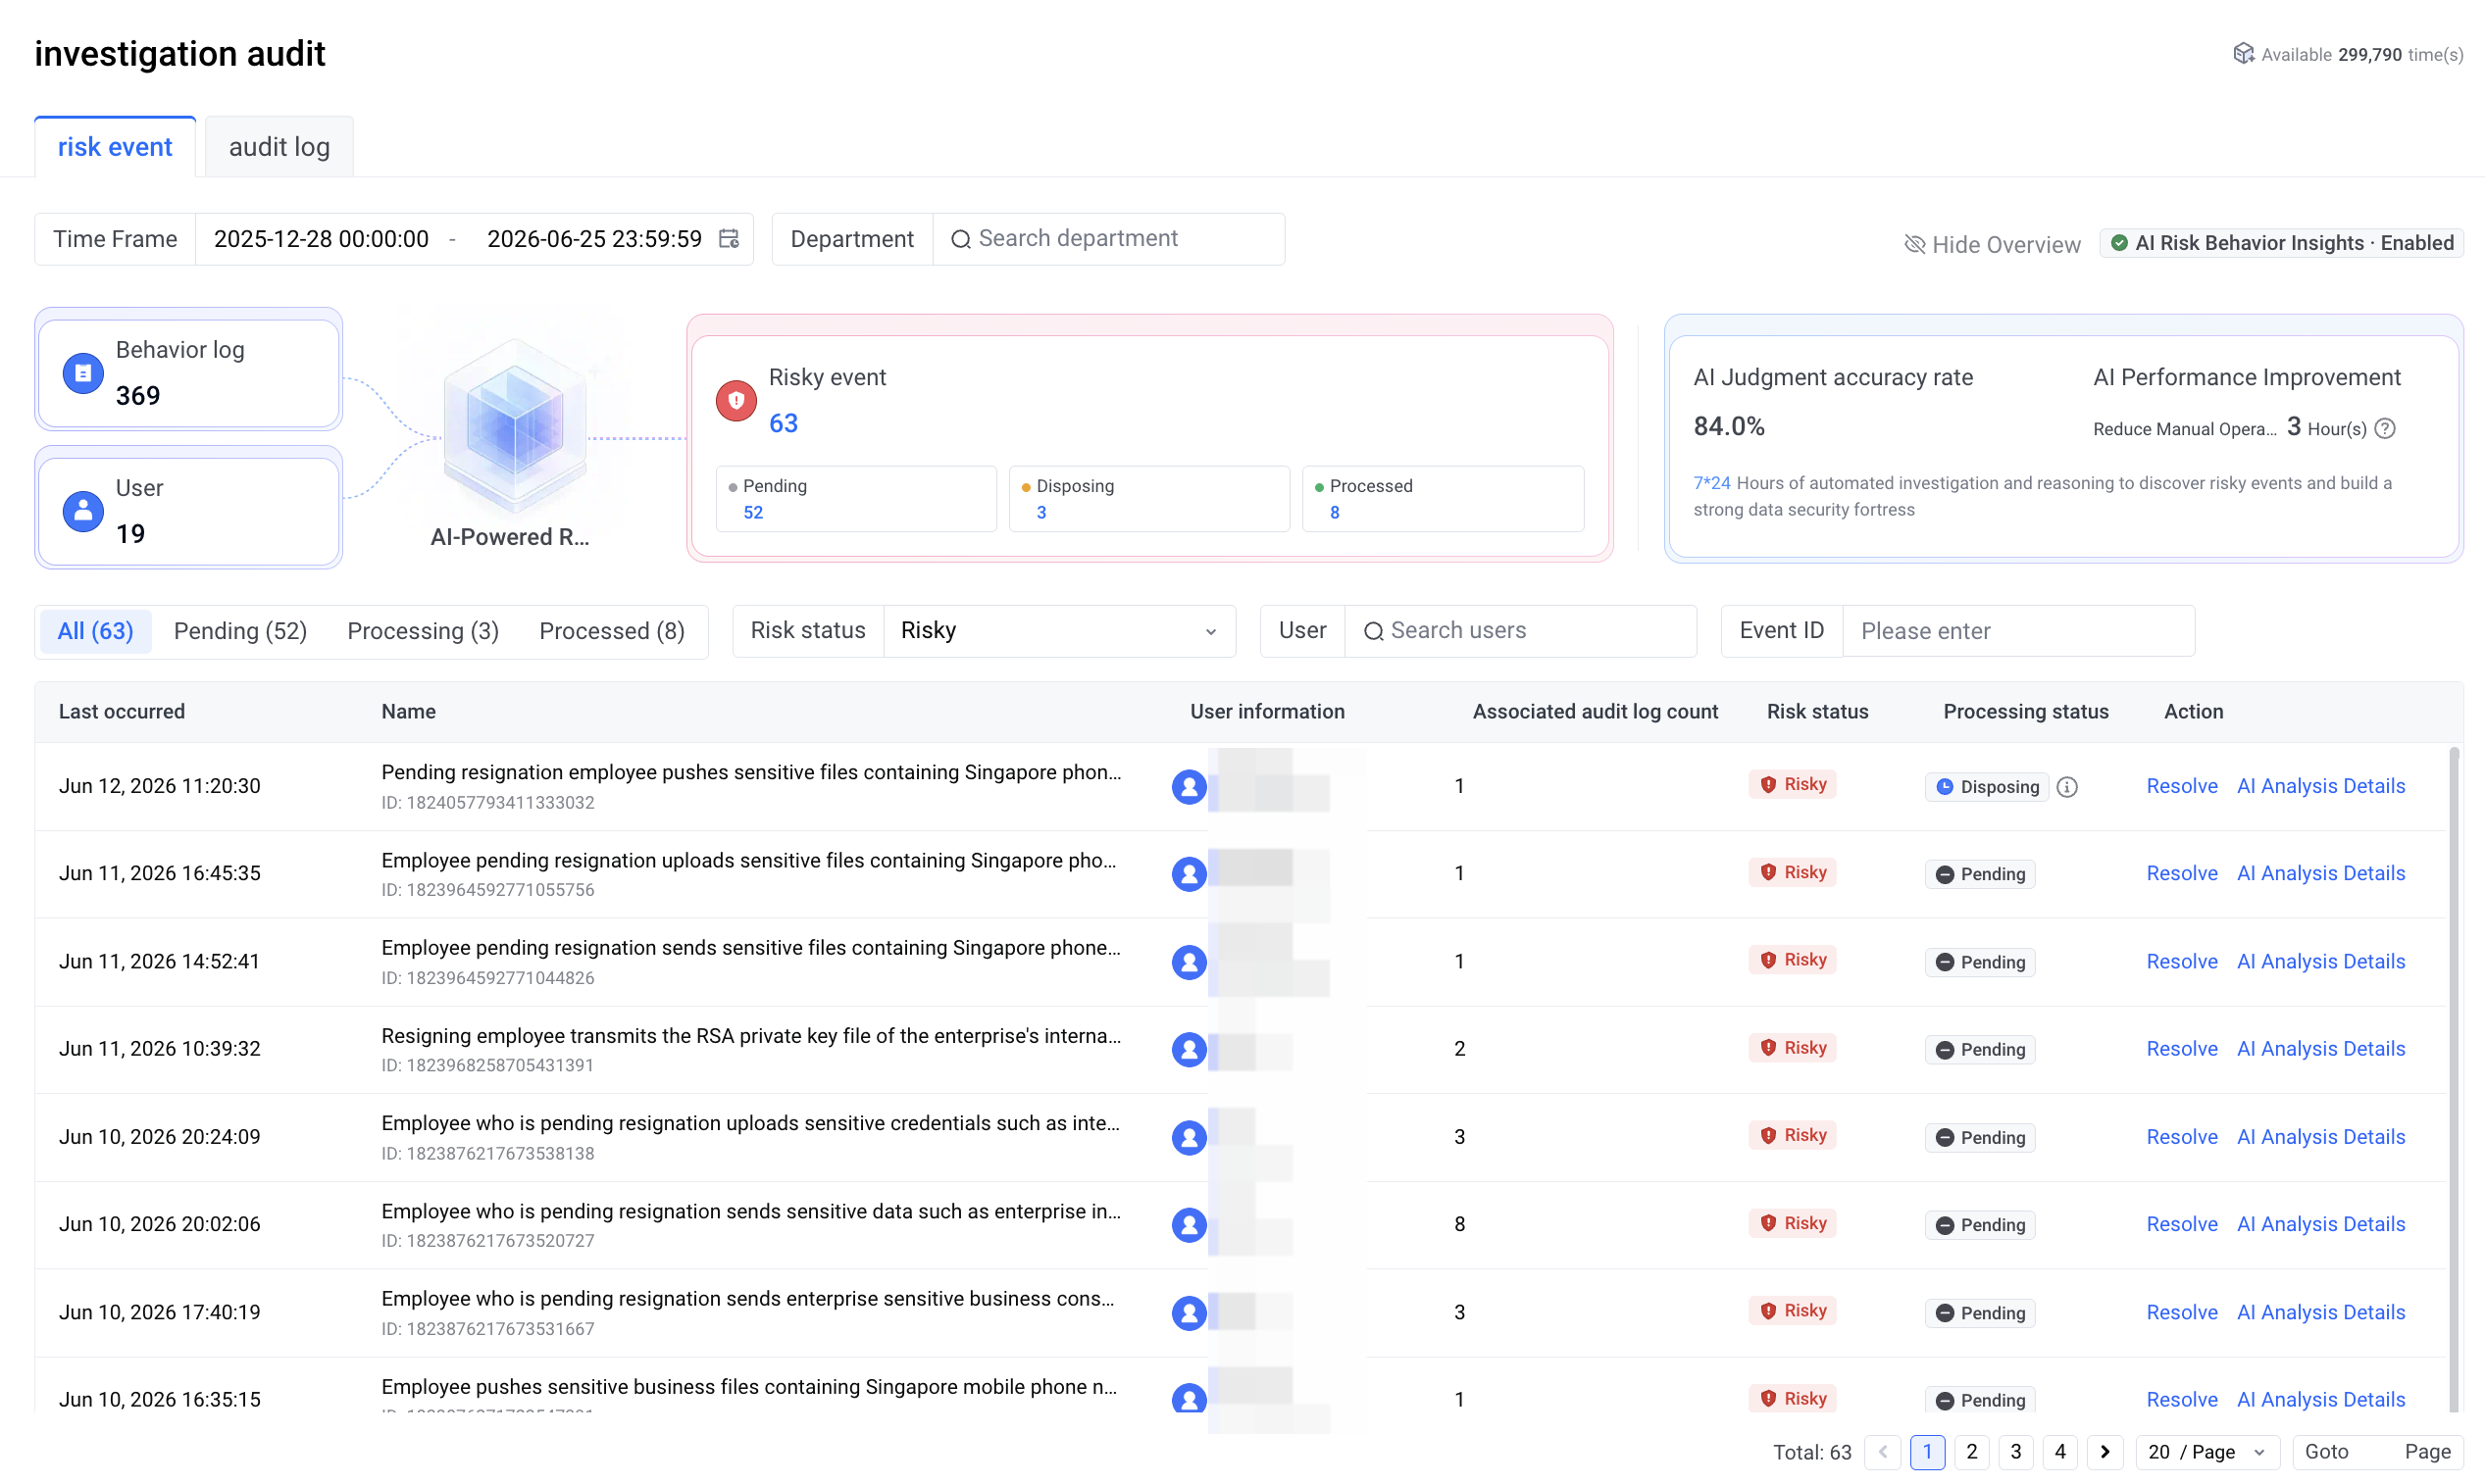
Task: Click the User card avatar icon
Action: click(83, 511)
